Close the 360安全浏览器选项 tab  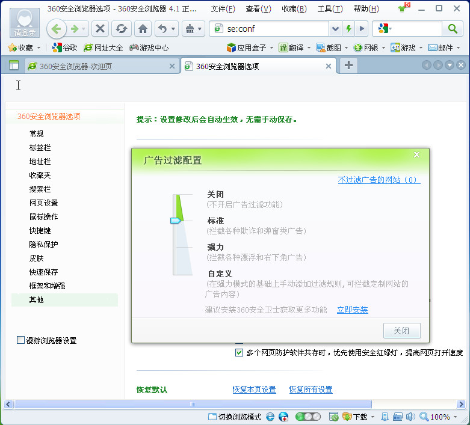pyautogui.click(x=329, y=66)
